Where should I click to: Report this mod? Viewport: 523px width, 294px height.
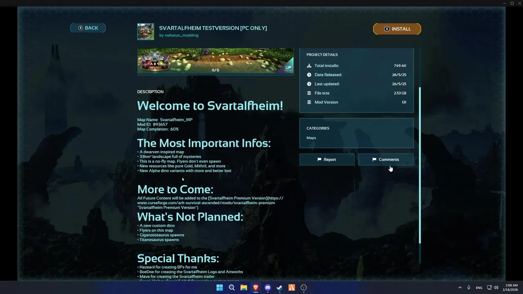click(327, 160)
